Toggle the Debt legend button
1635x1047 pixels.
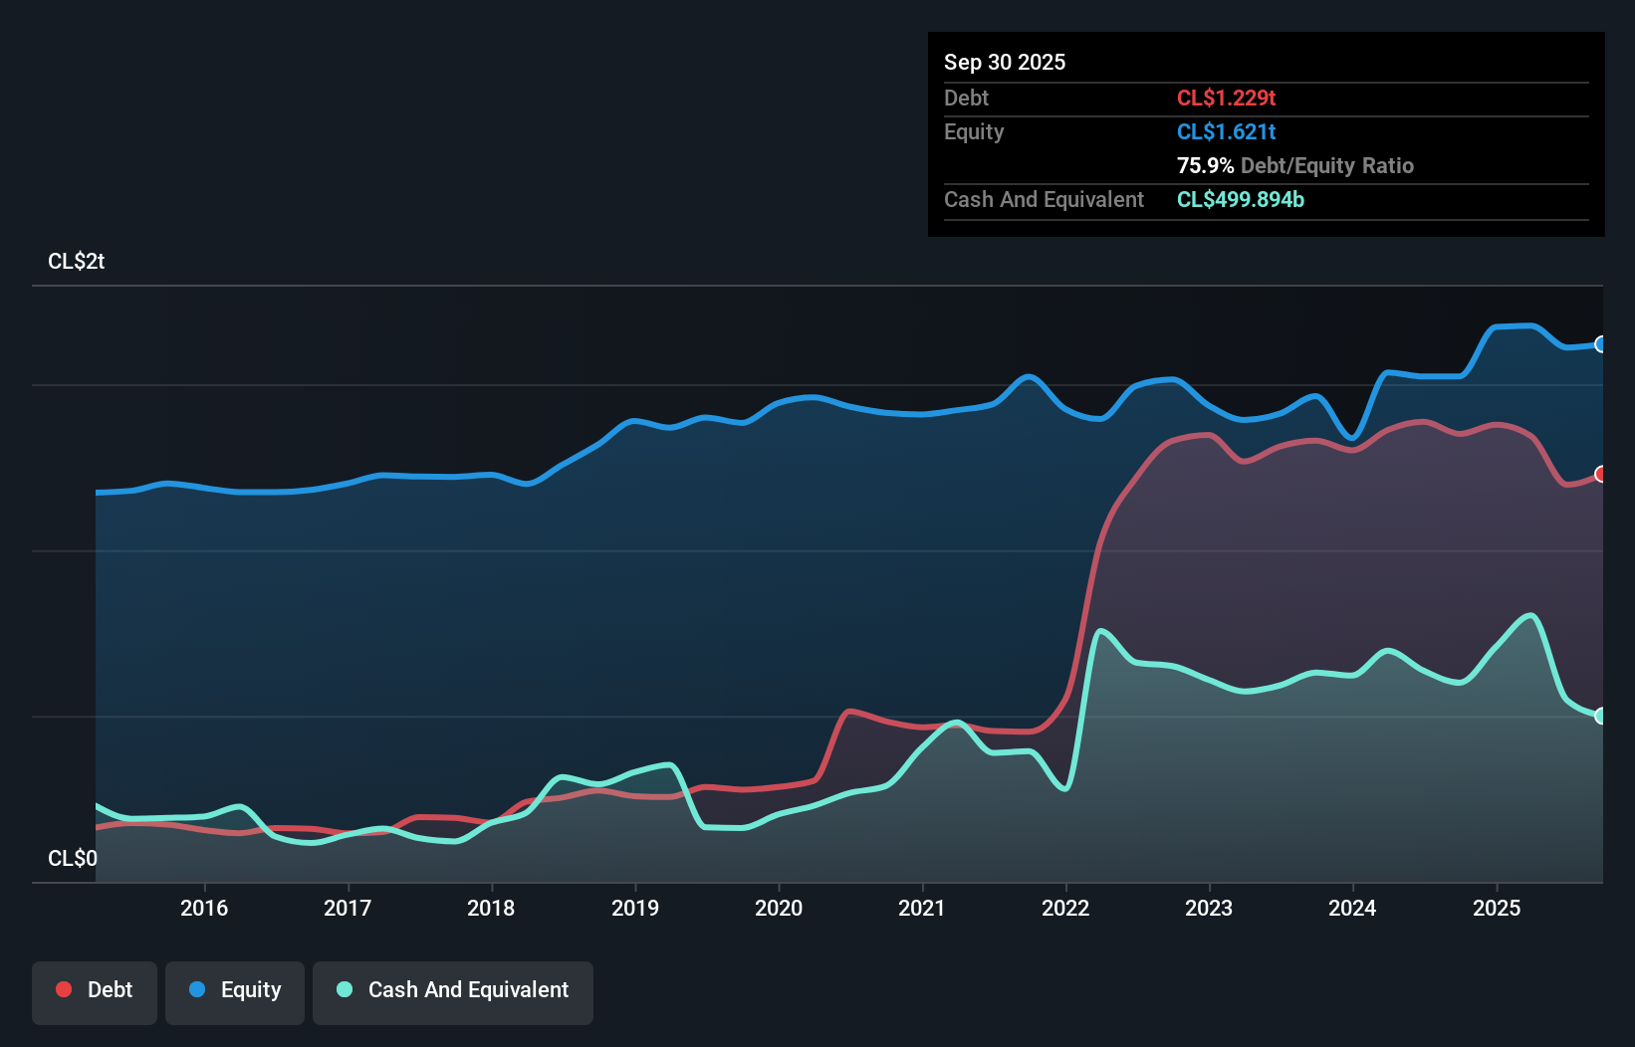click(x=95, y=992)
